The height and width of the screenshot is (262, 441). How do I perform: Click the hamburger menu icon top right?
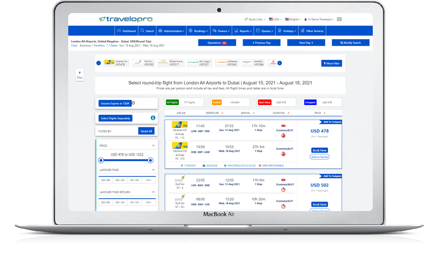pos(339,19)
